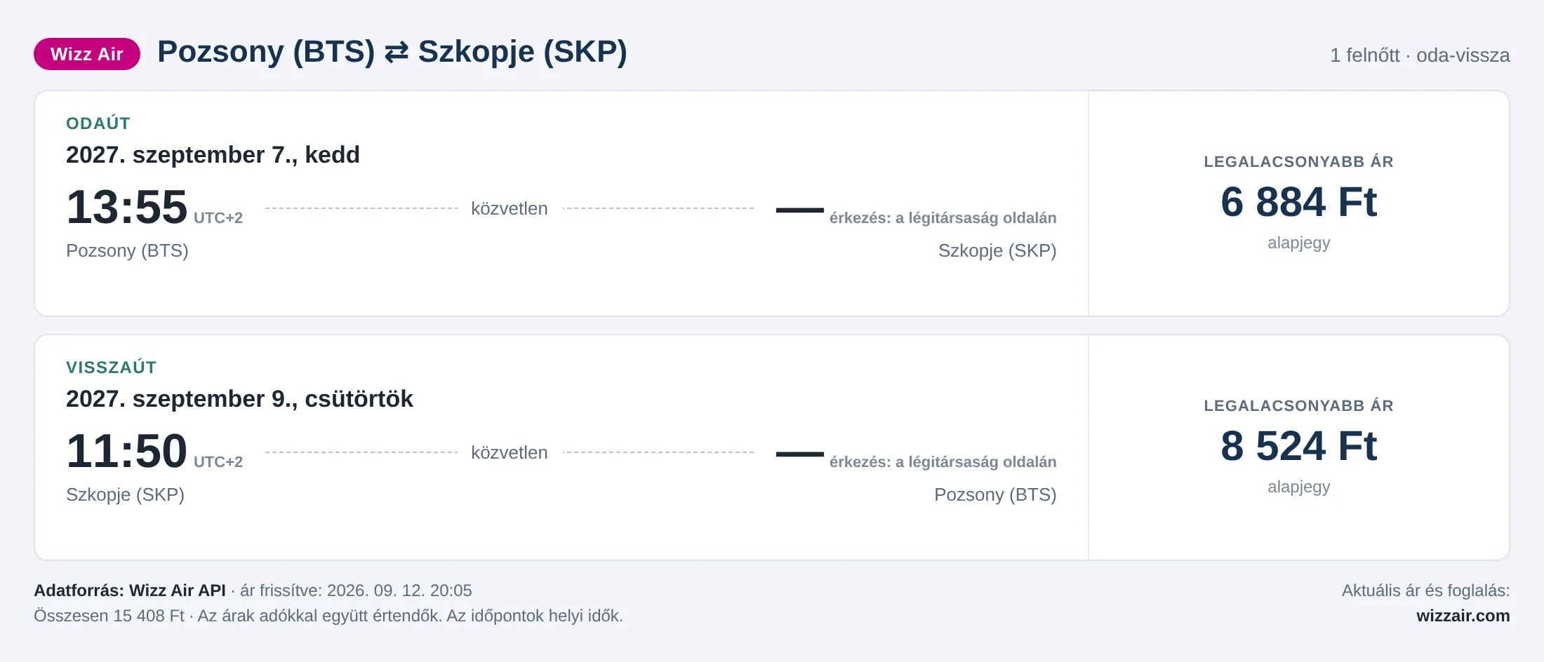Click the VISSZAÚT section label
This screenshot has width=1544, height=662.
(x=112, y=367)
